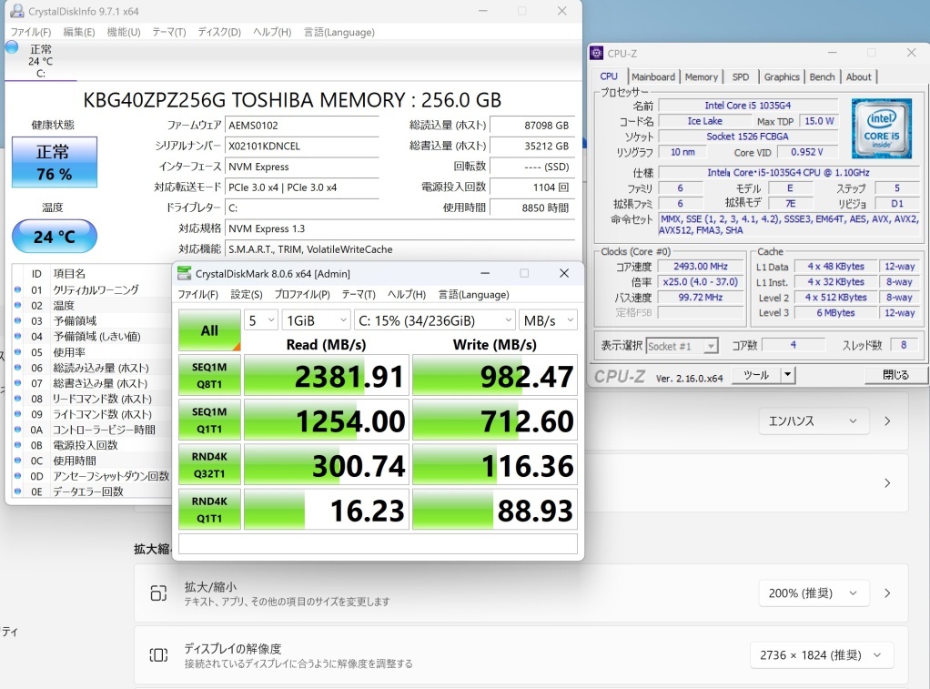The width and height of the screenshot is (930, 689).
Task: Open the ディスク(D) menu in CrystalDiskInfo
Action: pyautogui.click(x=219, y=32)
